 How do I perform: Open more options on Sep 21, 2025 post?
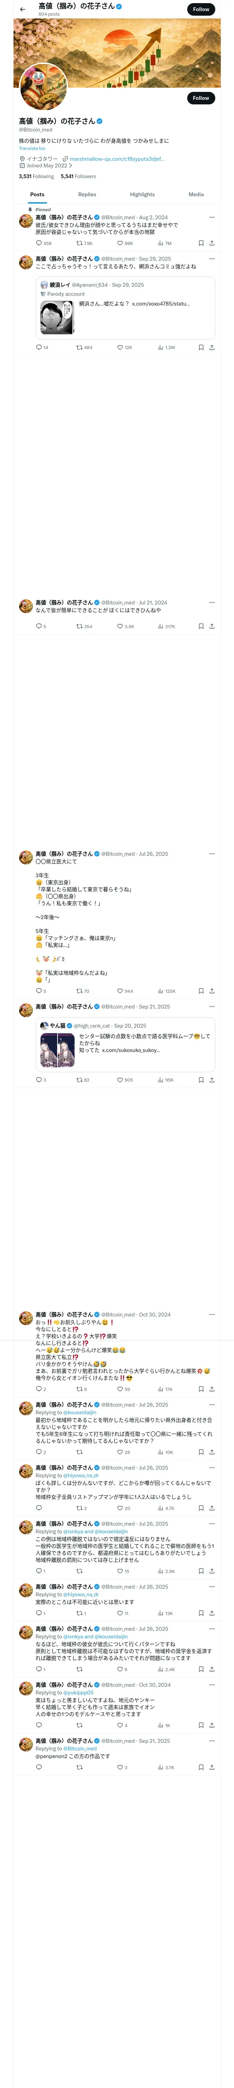pyautogui.click(x=211, y=1007)
